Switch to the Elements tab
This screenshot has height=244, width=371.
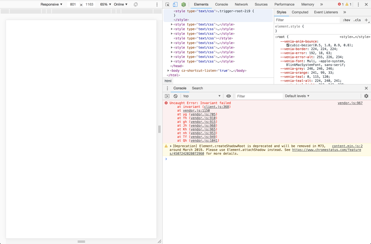201,4
